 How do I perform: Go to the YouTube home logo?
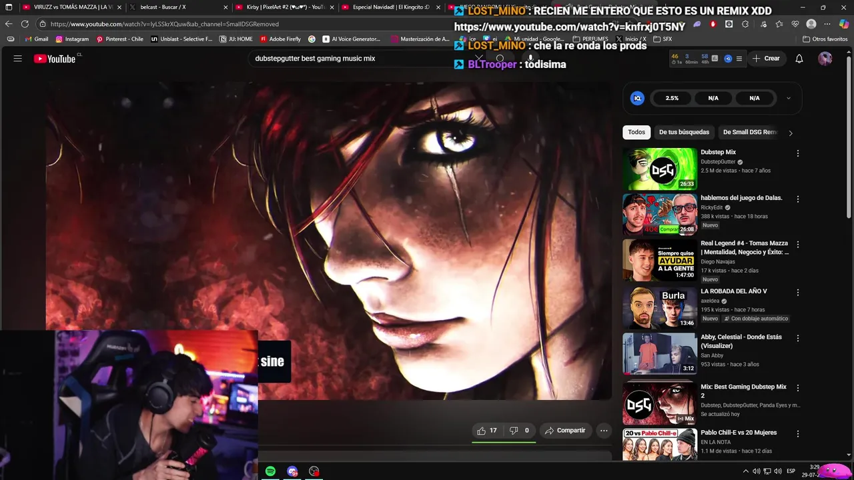coord(55,59)
